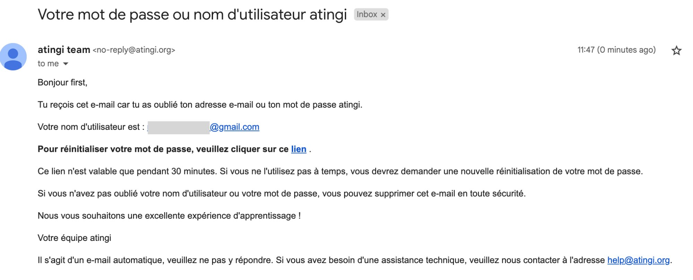Open the @gmail.com username link
Viewport: 693px width, 280px height.
235,127
